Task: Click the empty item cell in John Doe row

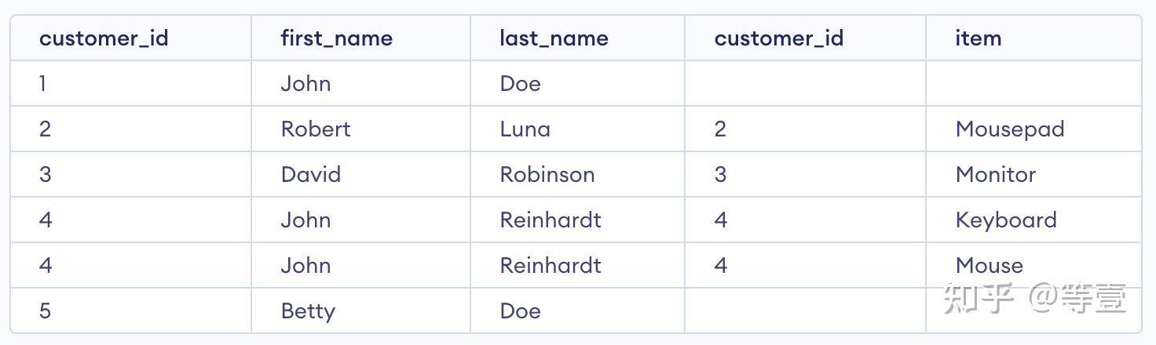Action: [1033, 83]
